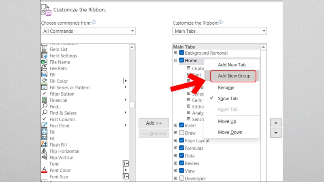Screen dimensions: 324x182
Task: Click the Find magnifier icon
Action: [44, 106]
